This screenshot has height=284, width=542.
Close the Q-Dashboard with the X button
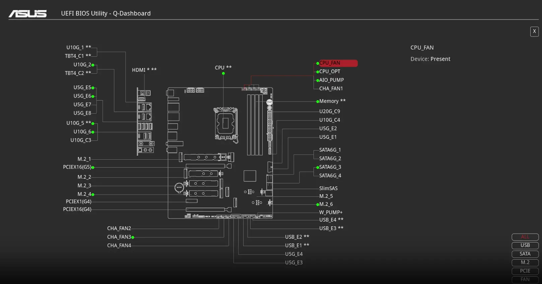click(534, 32)
